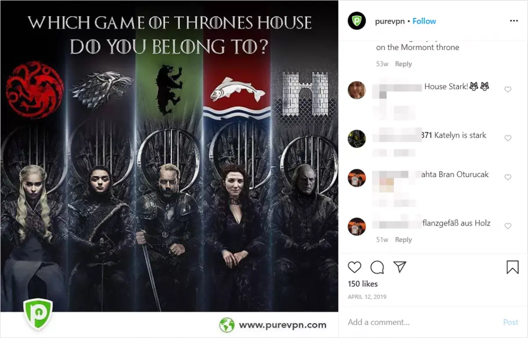This screenshot has height=338, width=528.
Task: Like the Katelyn is stark comment
Action: [508, 138]
